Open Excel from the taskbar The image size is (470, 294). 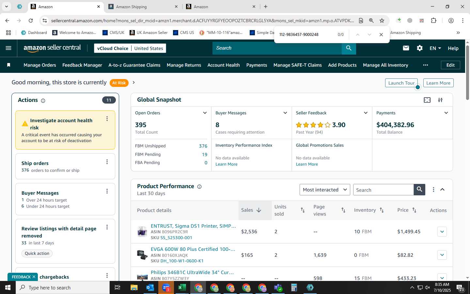click(182, 287)
